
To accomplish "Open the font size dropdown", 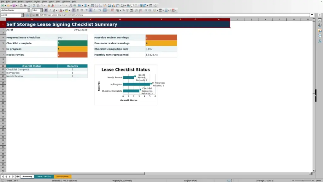I will (41, 10).
